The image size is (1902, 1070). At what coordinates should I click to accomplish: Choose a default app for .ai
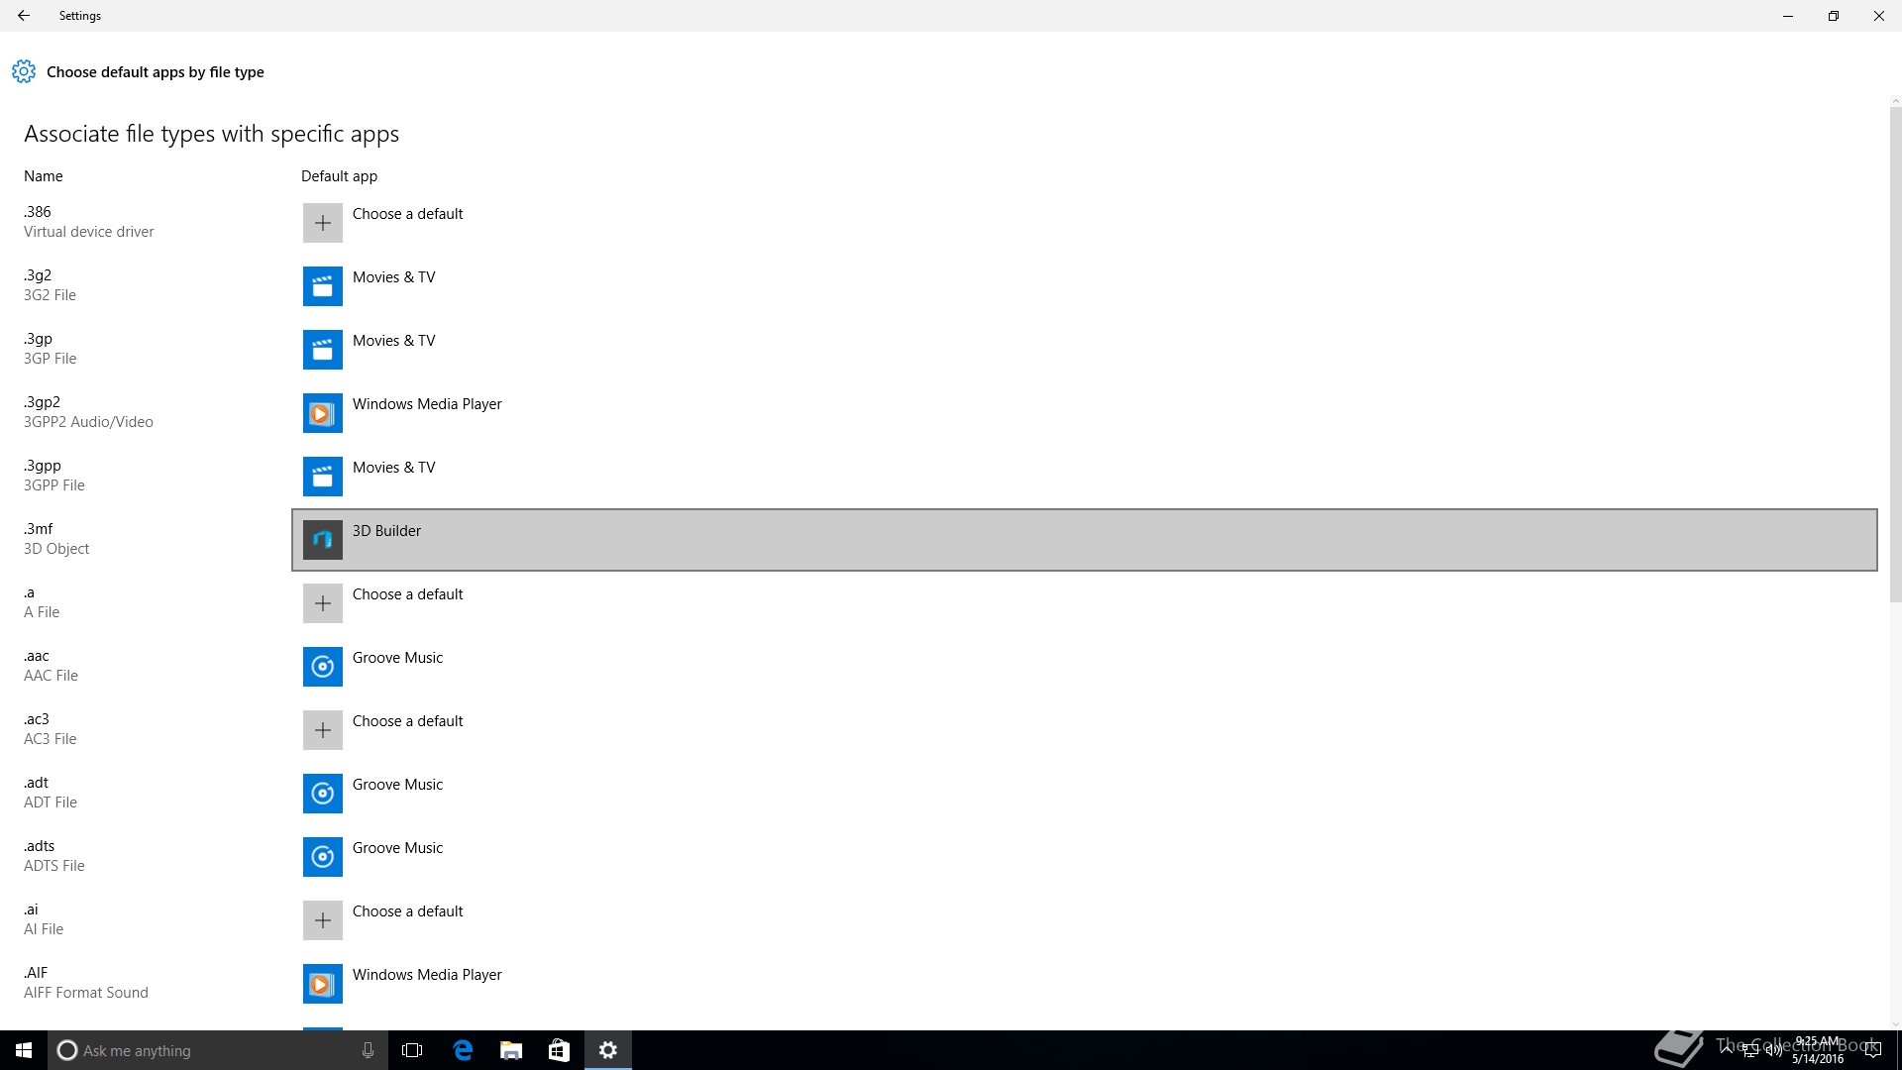[1085, 920]
